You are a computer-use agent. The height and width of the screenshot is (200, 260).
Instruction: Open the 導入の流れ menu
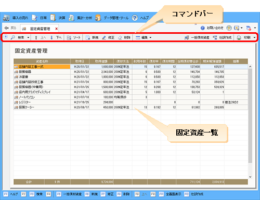[x=20, y=18]
